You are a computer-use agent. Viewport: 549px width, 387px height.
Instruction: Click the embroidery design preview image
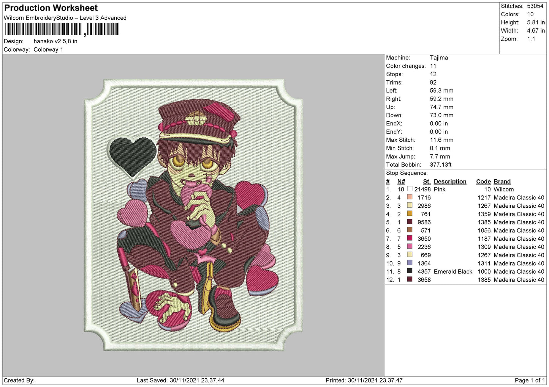click(x=193, y=215)
